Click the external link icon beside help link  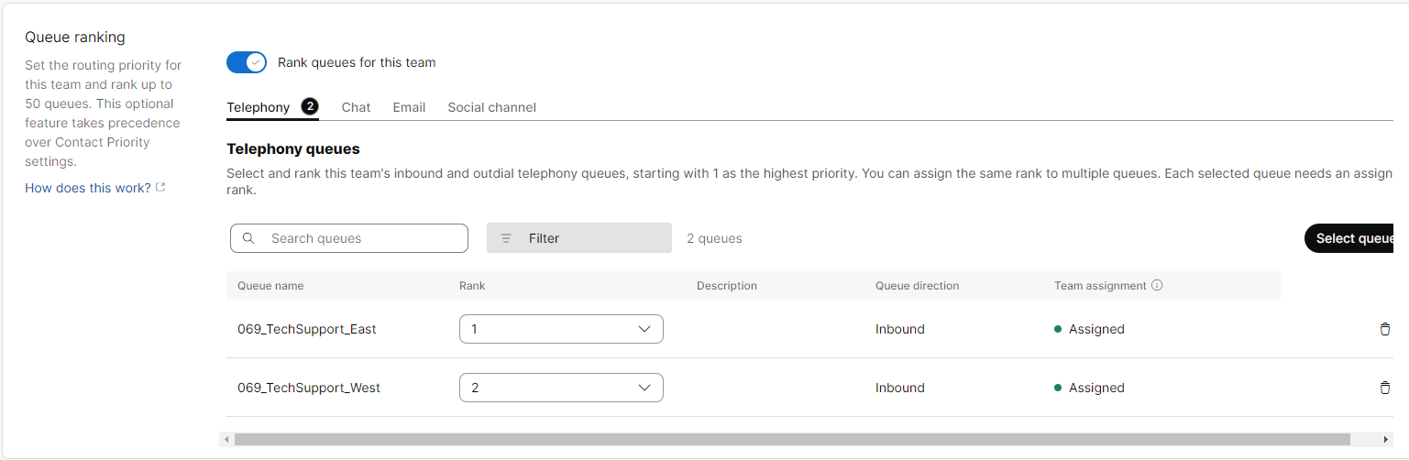(x=160, y=188)
